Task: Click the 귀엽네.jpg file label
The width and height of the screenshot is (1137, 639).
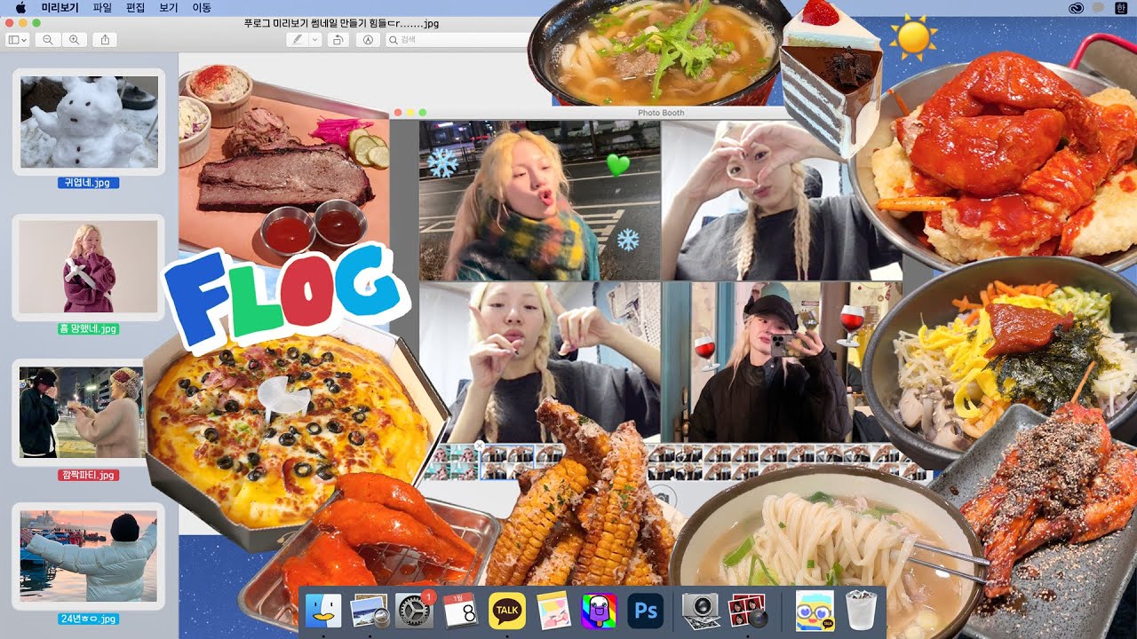Action: pyautogui.click(x=88, y=183)
